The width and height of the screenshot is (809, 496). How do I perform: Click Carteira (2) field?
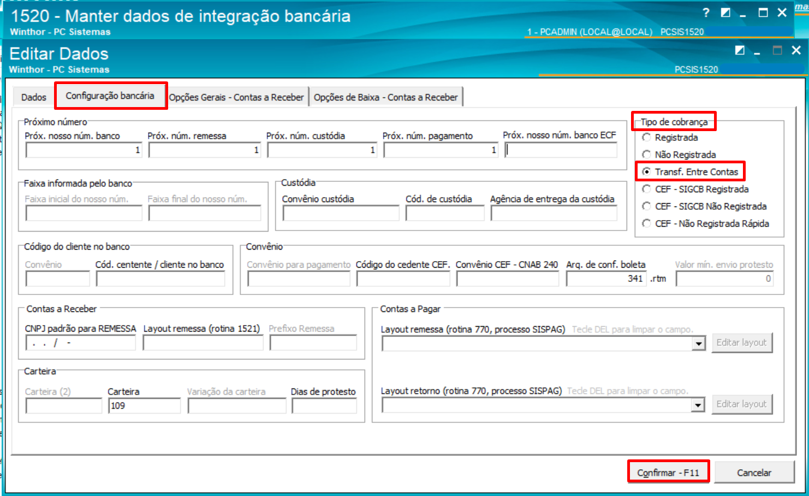[64, 406]
